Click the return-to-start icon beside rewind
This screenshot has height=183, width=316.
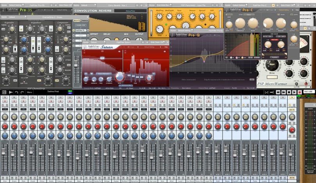tap(272, 92)
